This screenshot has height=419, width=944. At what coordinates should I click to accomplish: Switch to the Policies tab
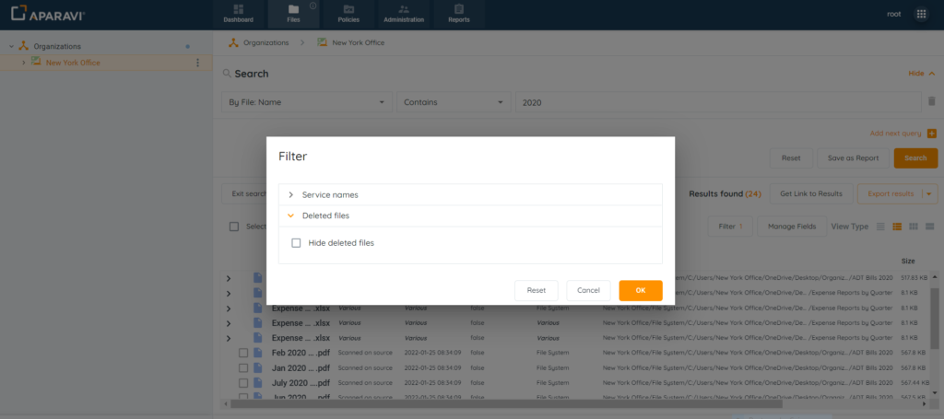(348, 14)
